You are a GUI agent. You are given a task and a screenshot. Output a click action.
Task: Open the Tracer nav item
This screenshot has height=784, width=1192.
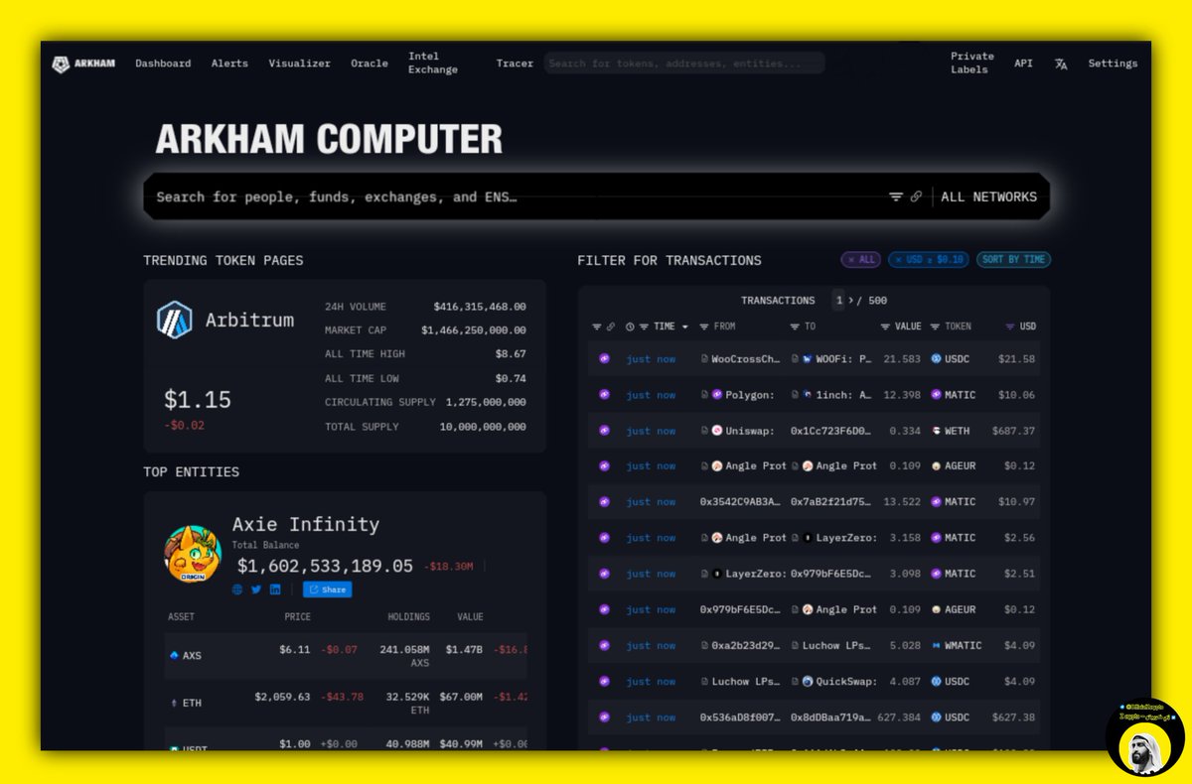515,64
